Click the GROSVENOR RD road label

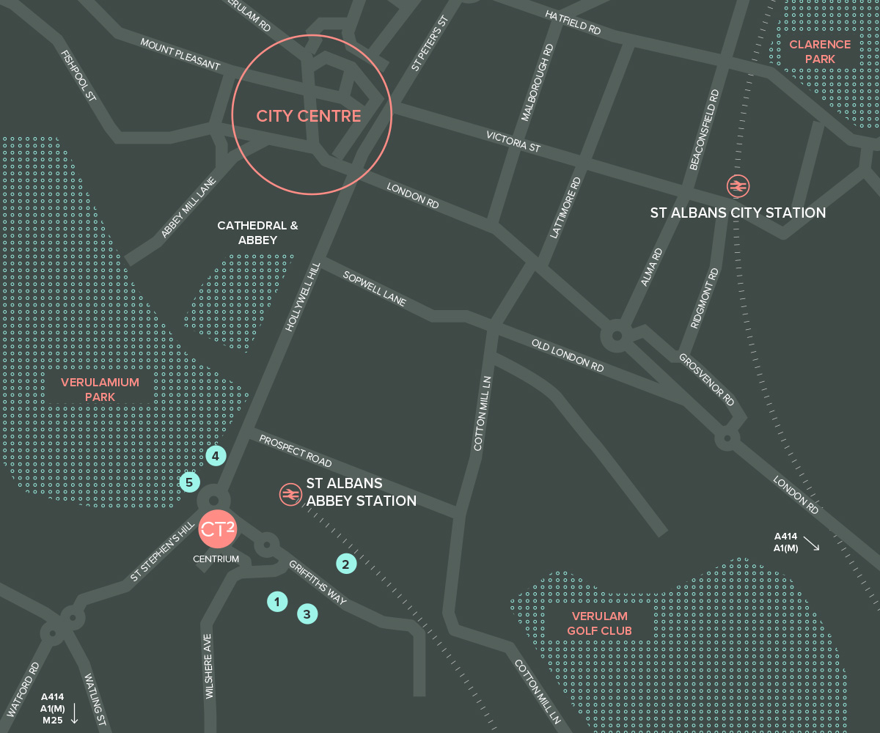coord(706,380)
